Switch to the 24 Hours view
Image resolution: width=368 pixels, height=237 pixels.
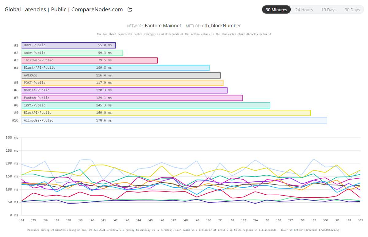tap(304, 10)
